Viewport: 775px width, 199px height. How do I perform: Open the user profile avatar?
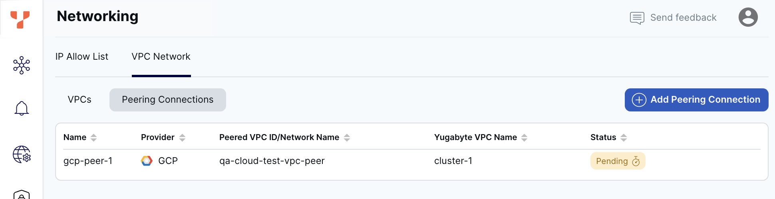tap(748, 17)
